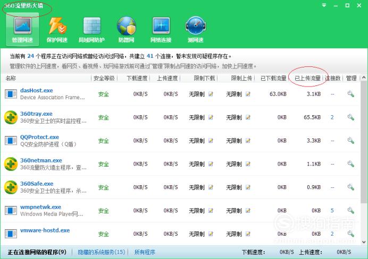This screenshot has height=259, width=368.
Task: Open the 360netman.exe program link
Action: tap(41, 160)
